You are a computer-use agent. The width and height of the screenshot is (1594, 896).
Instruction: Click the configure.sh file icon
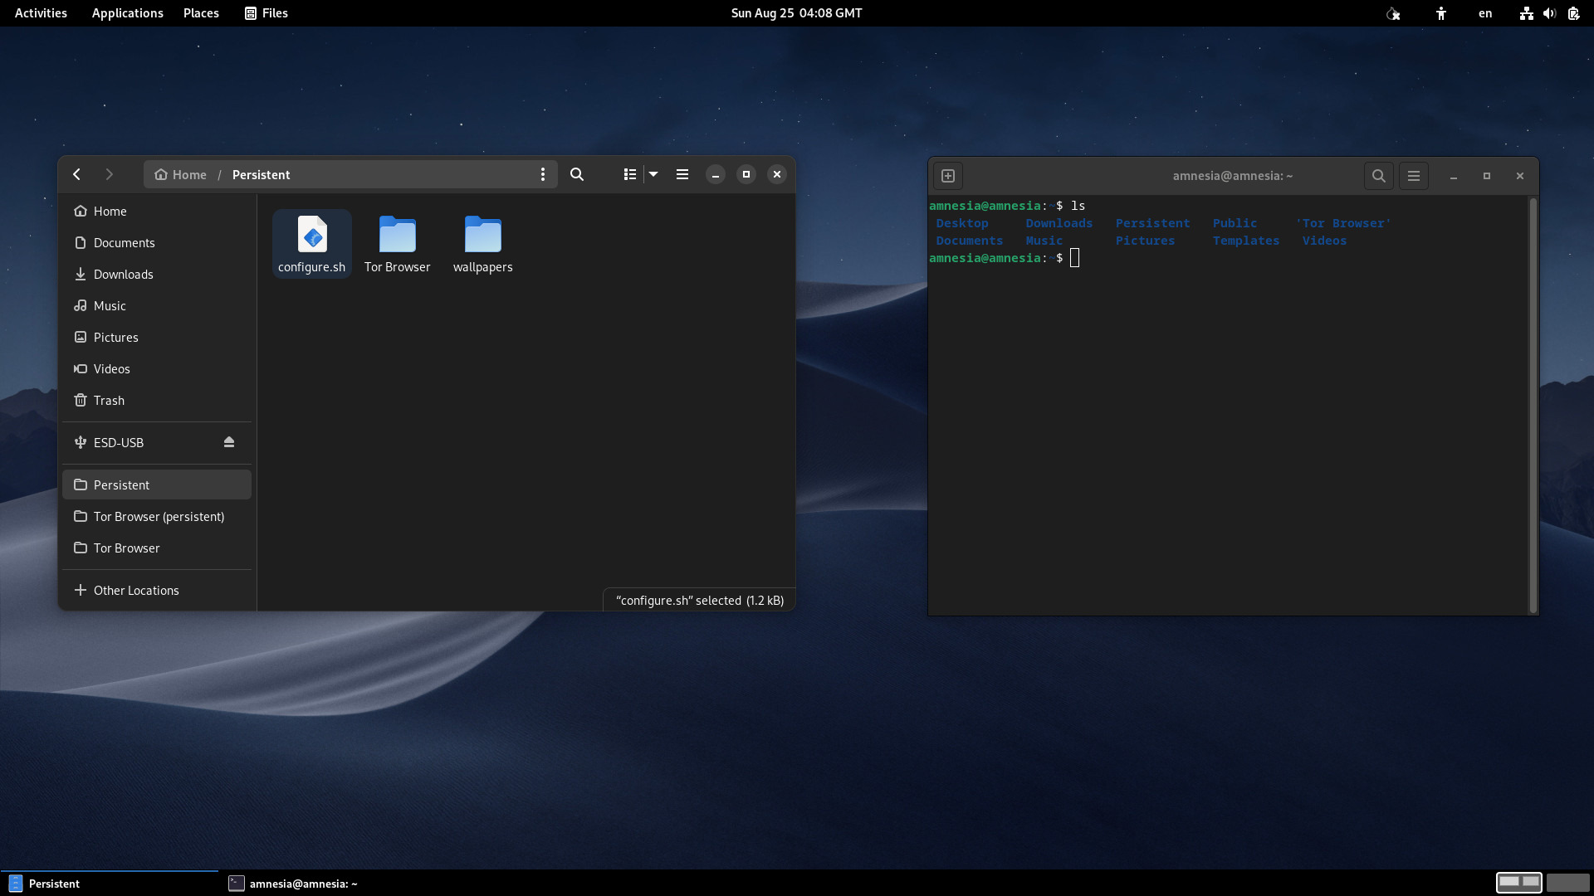[311, 232]
